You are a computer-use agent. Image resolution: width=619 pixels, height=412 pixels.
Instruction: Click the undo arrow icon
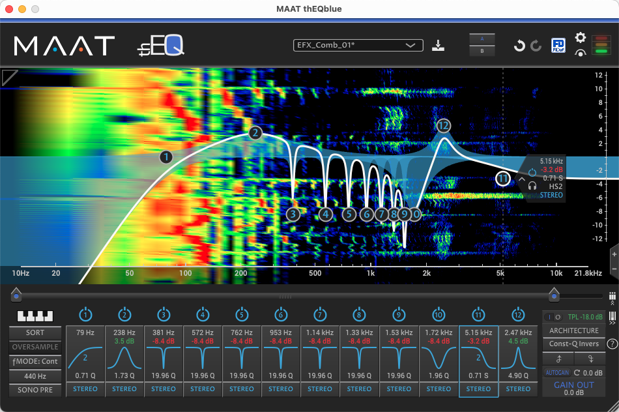tap(519, 46)
